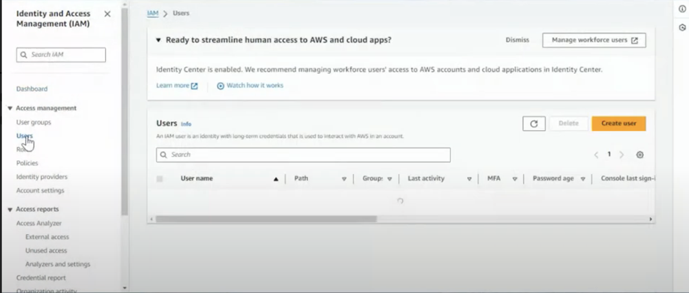The height and width of the screenshot is (293, 689).
Task: Collapse the Access reports section
Action: click(10, 209)
